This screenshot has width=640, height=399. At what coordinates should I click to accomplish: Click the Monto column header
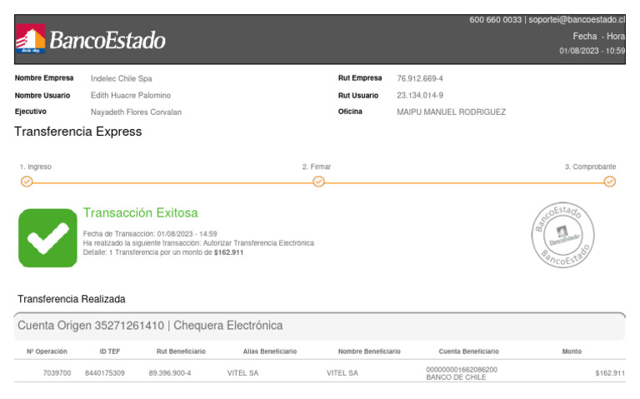click(x=572, y=352)
